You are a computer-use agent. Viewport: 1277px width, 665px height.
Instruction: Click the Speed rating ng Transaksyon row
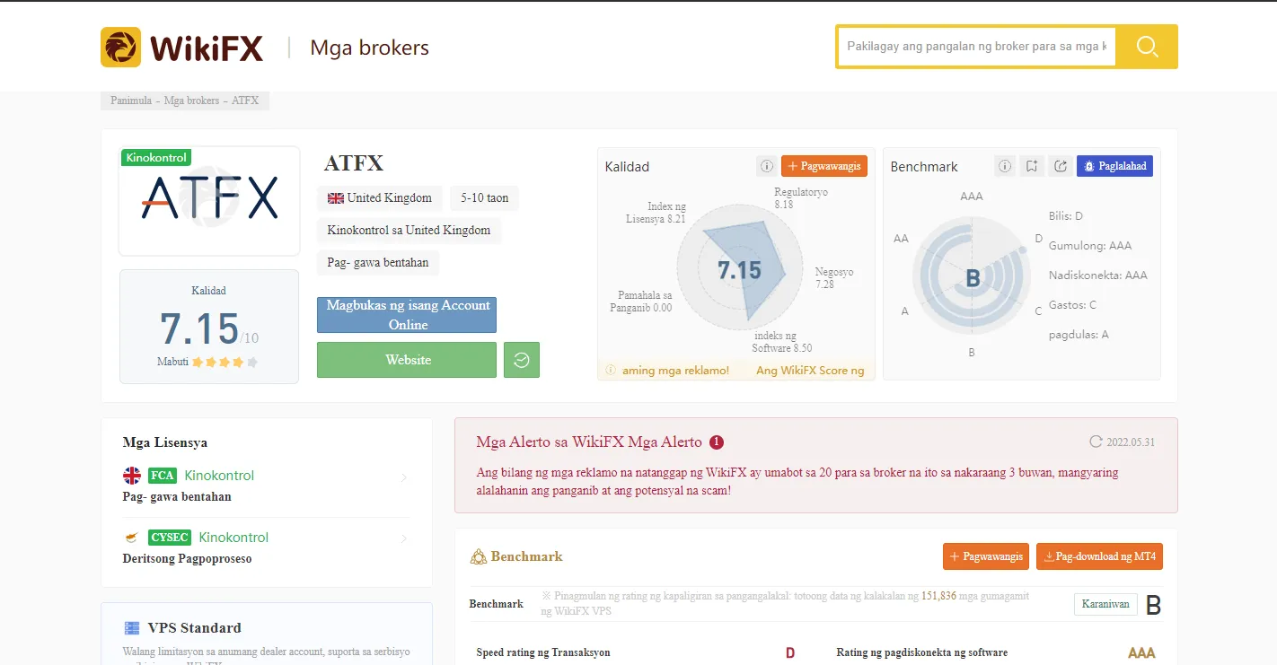pyautogui.click(x=636, y=652)
